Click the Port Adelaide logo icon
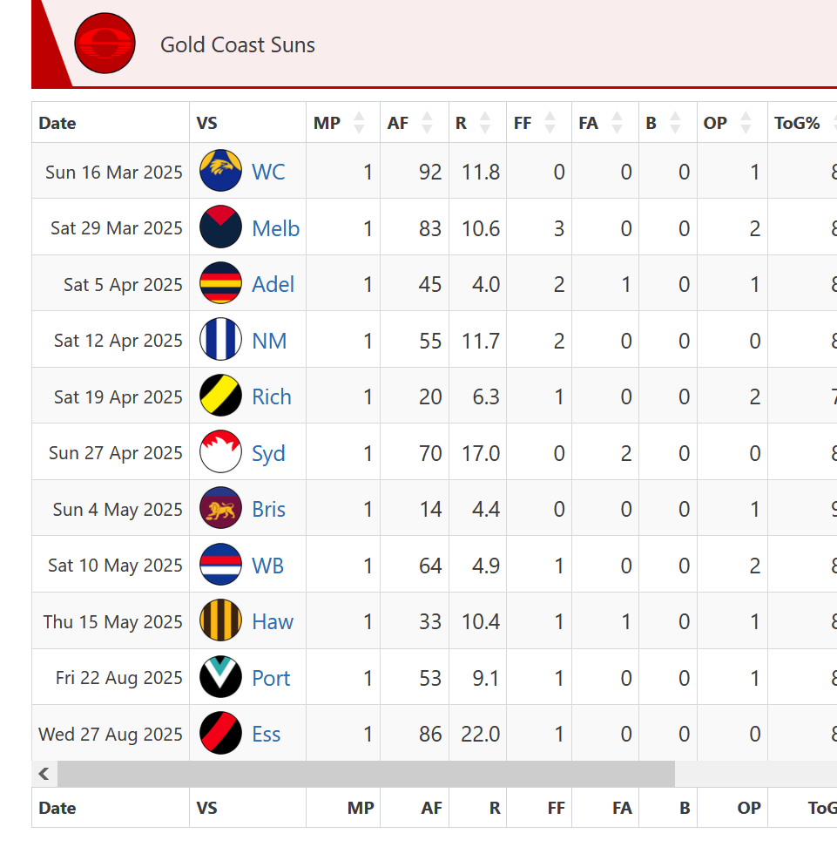The height and width of the screenshot is (847, 837). pos(220,676)
